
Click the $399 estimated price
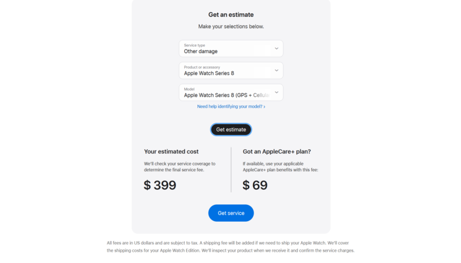(x=160, y=185)
